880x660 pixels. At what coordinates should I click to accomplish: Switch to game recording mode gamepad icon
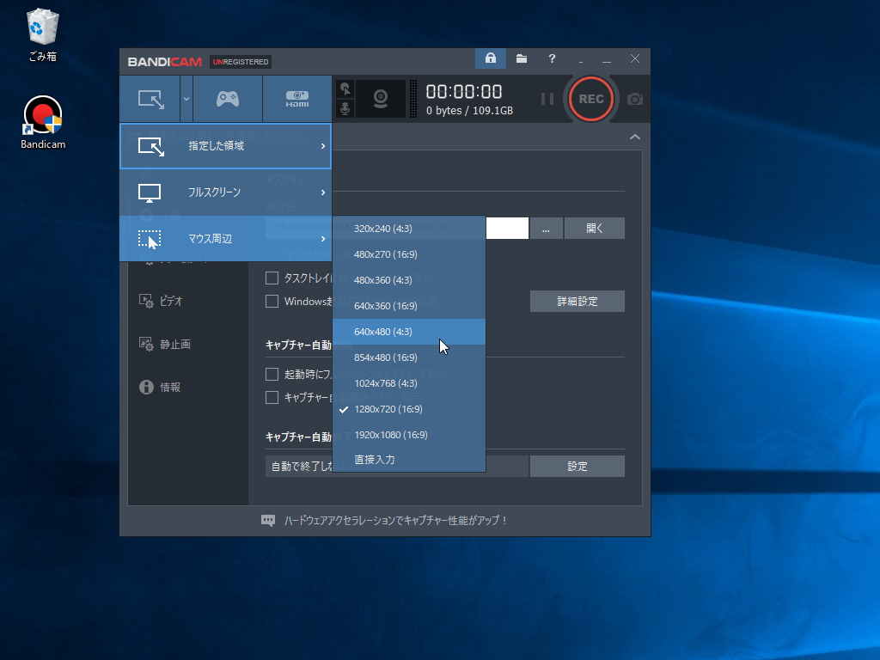point(227,99)
